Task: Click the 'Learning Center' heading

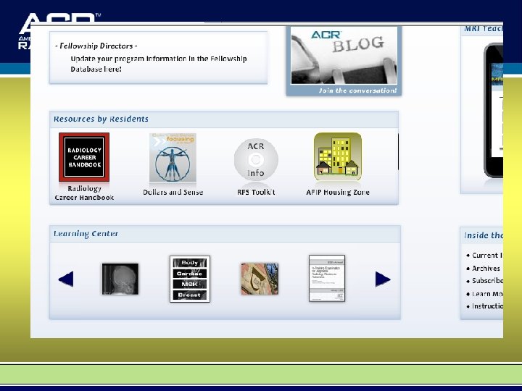Action: click(x=86, y=234)
